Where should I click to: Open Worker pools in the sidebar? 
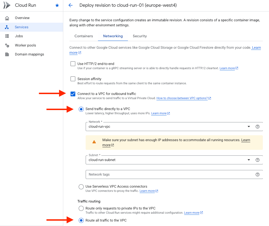click(x=25, y=45)
